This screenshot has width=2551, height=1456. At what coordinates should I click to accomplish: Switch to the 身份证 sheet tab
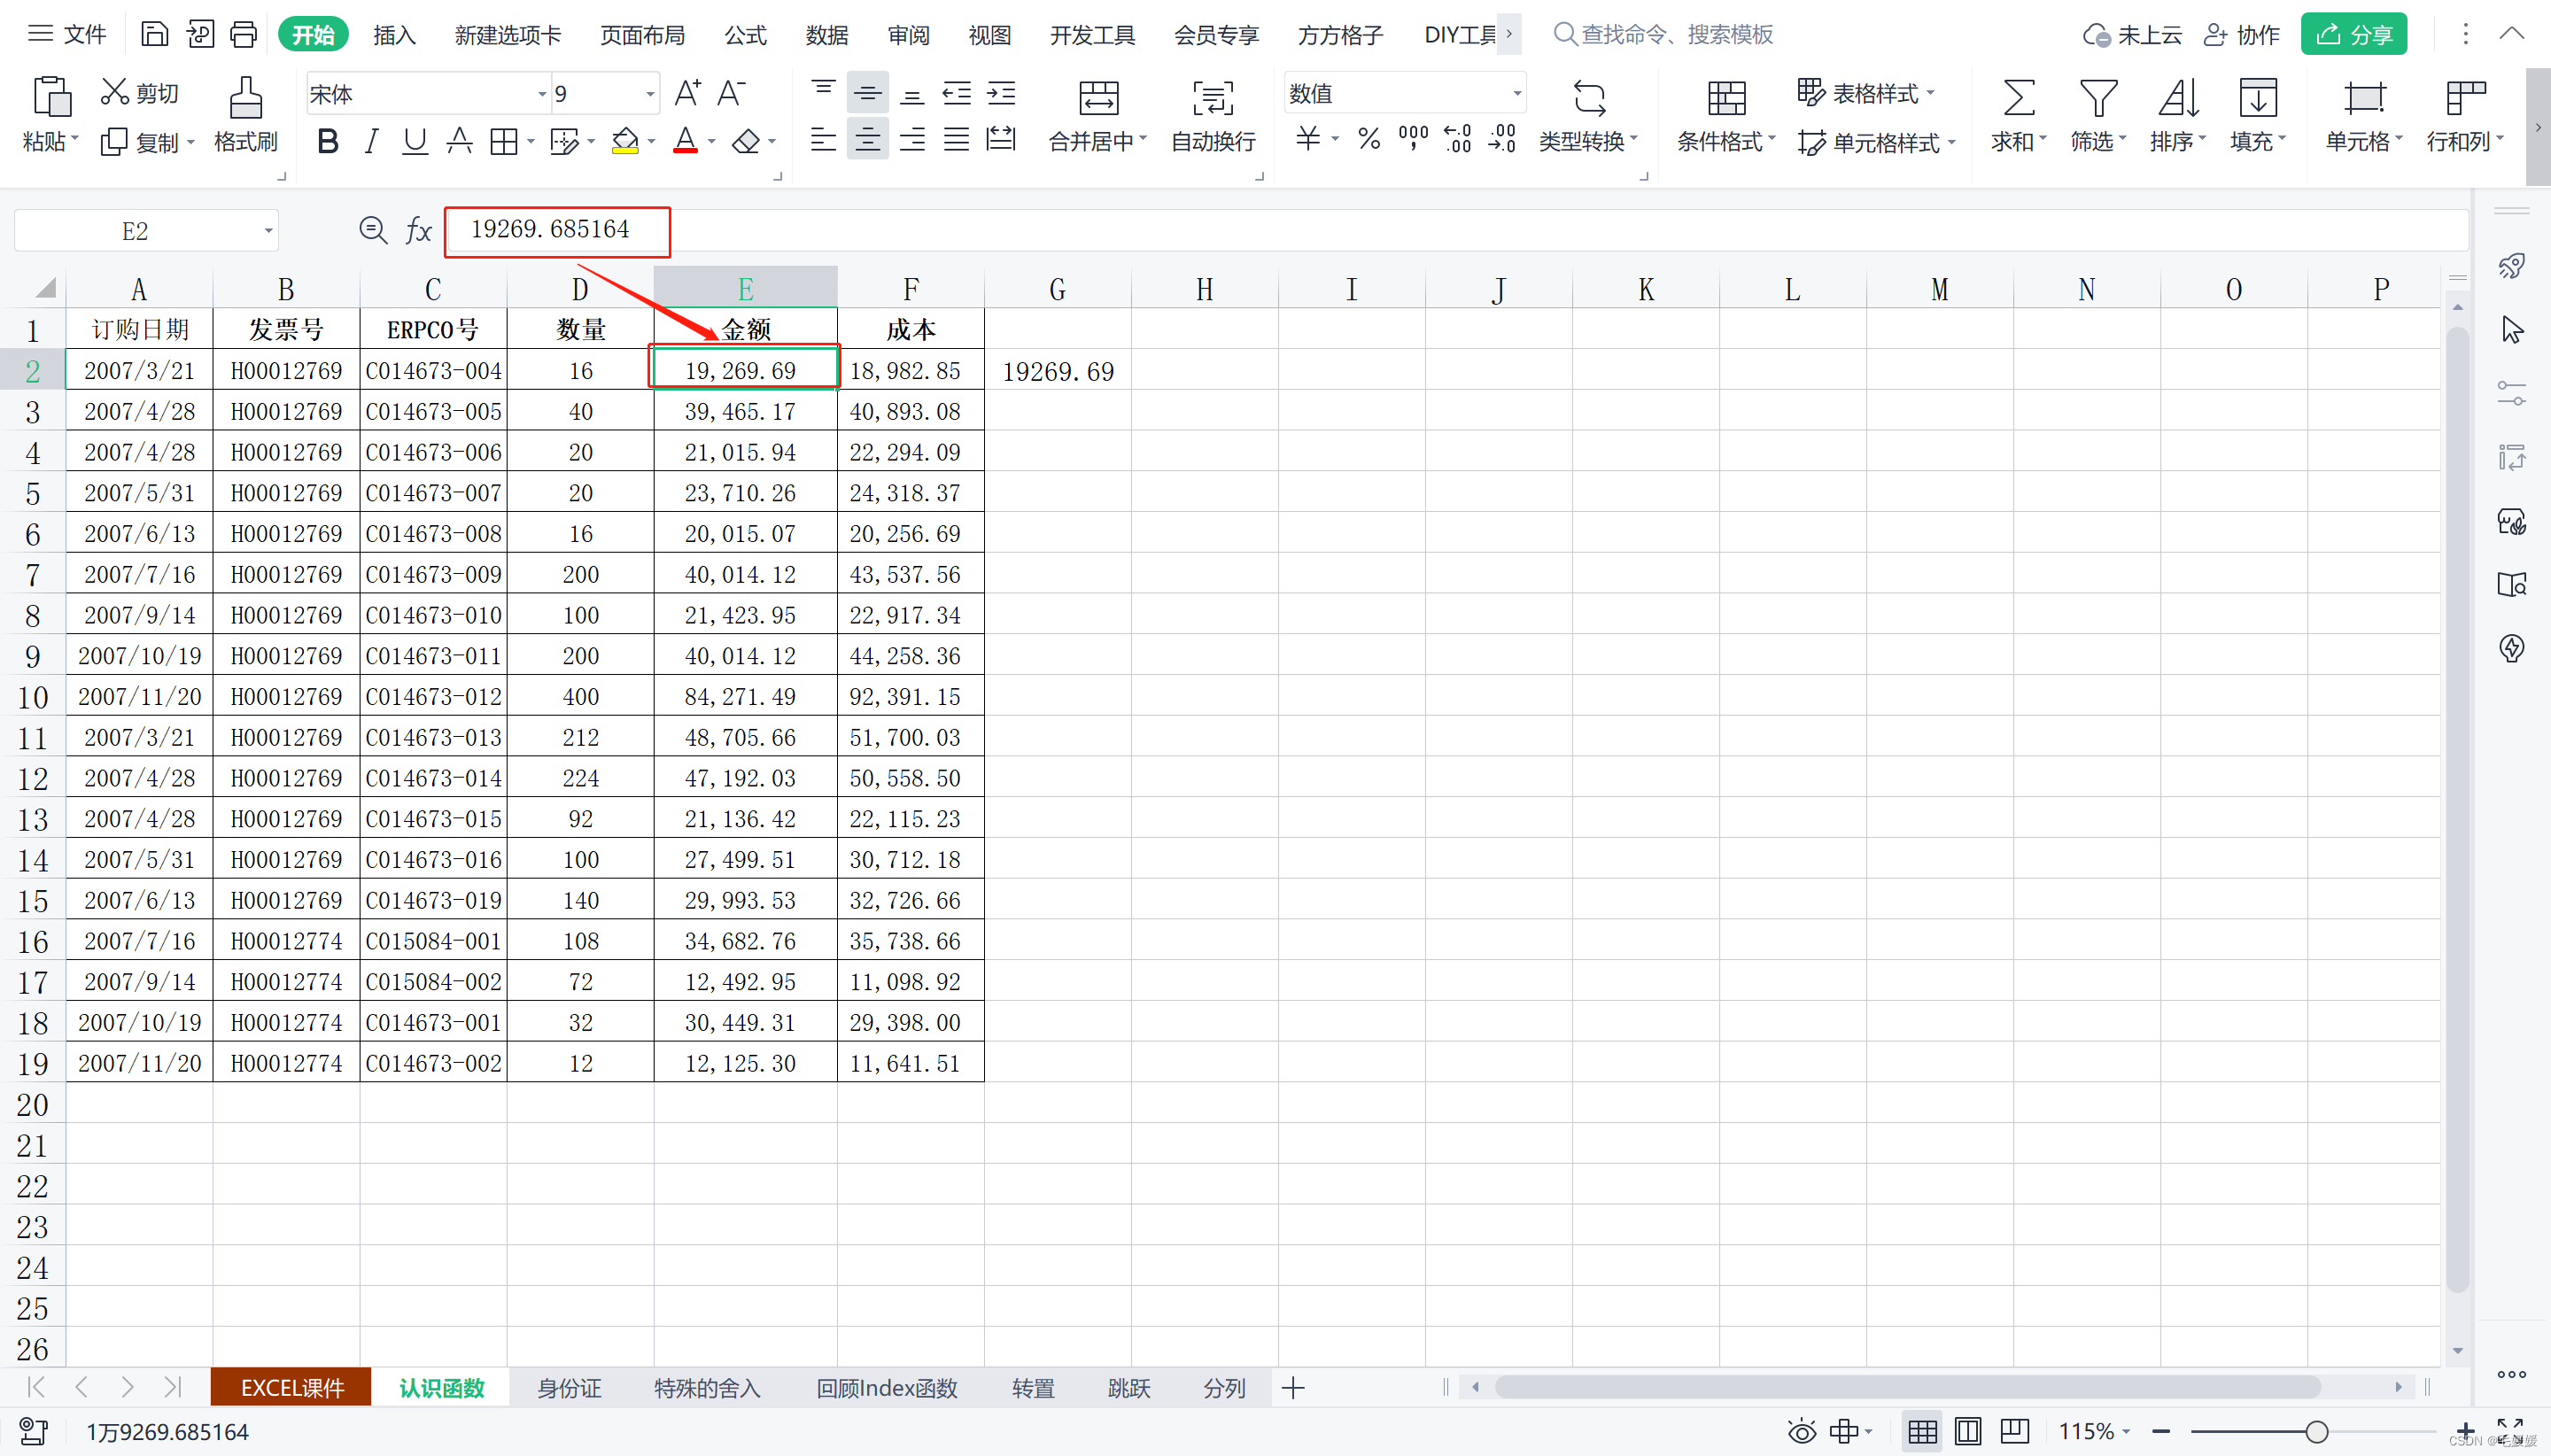(569, 1388)
